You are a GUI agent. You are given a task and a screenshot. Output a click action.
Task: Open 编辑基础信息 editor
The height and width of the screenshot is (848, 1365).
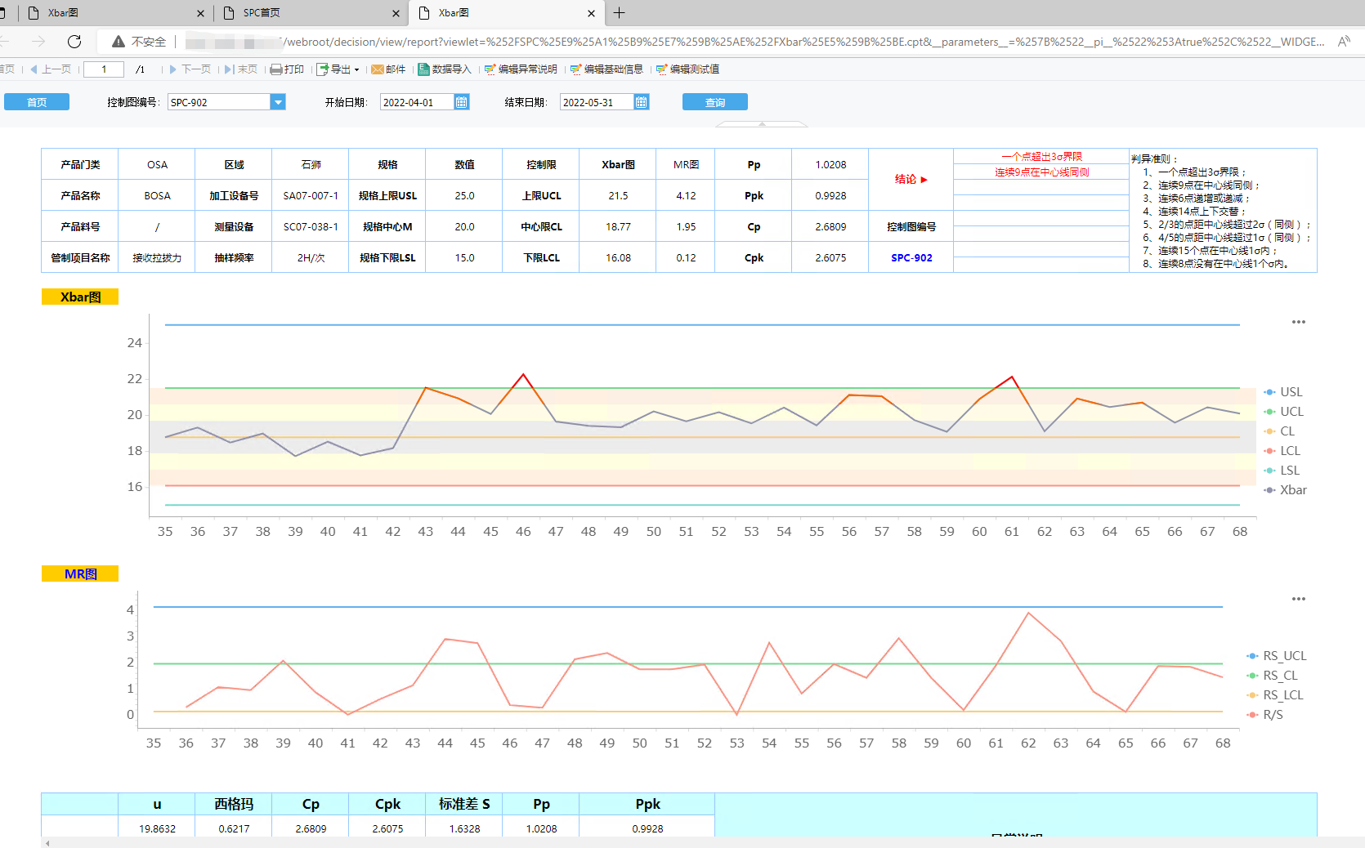[x=606, y=69]
